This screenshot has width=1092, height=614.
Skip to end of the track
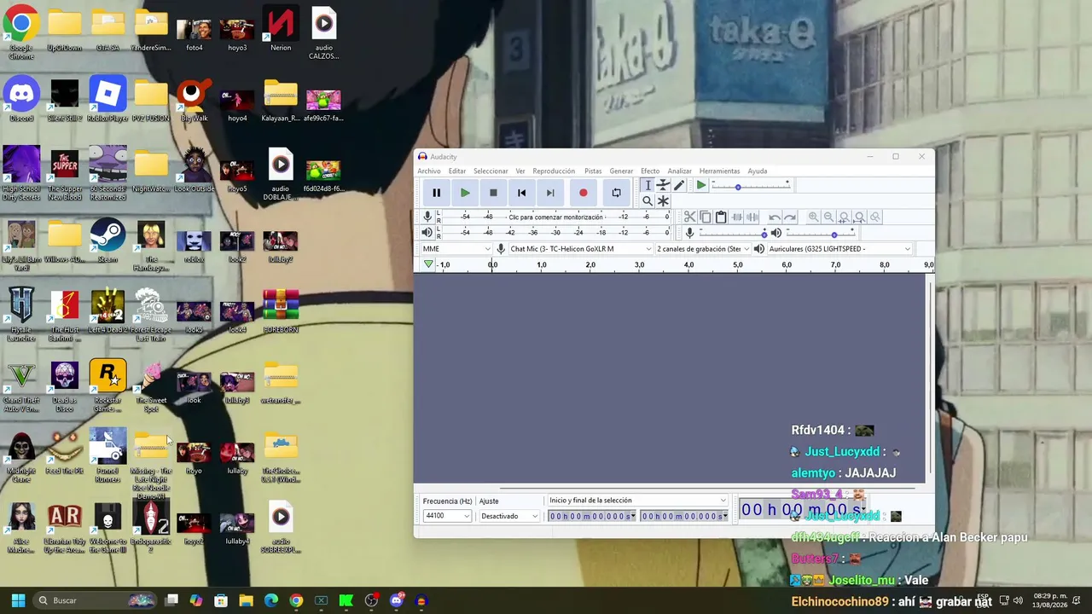[550, 193]
